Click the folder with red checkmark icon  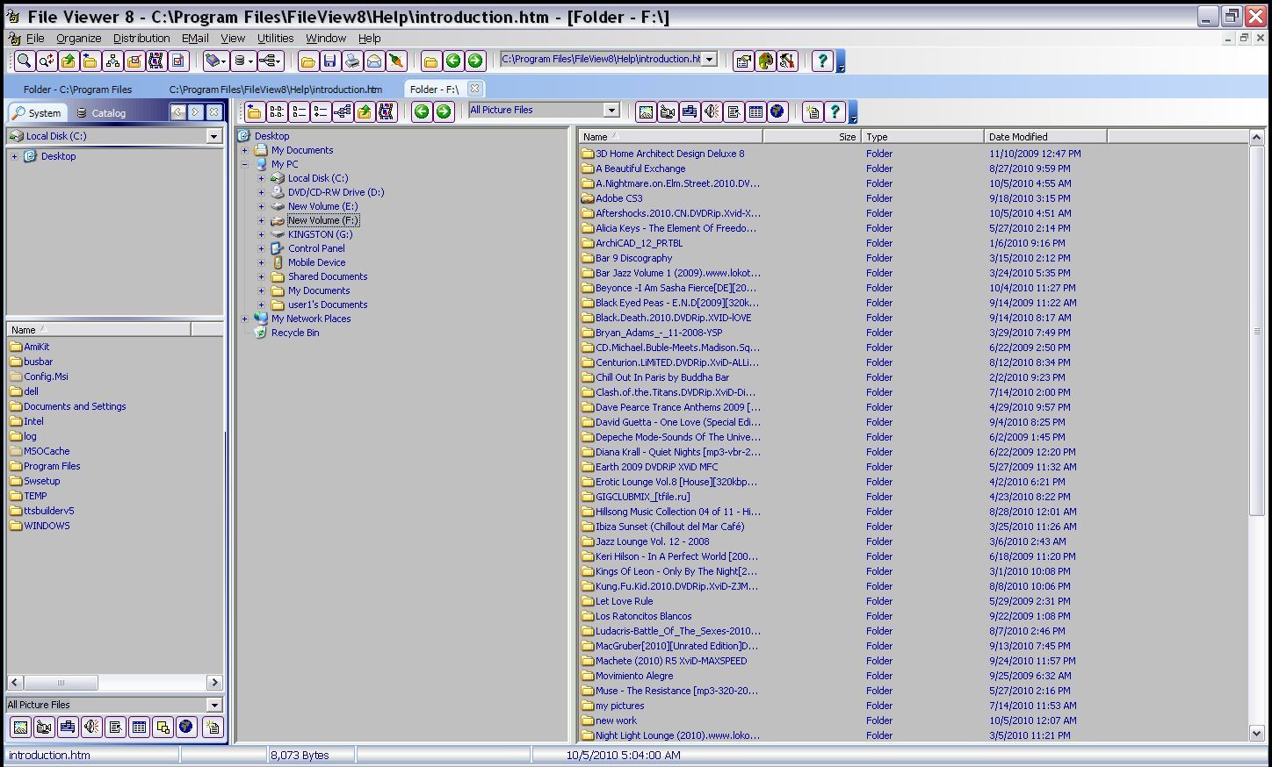(134, 61)
